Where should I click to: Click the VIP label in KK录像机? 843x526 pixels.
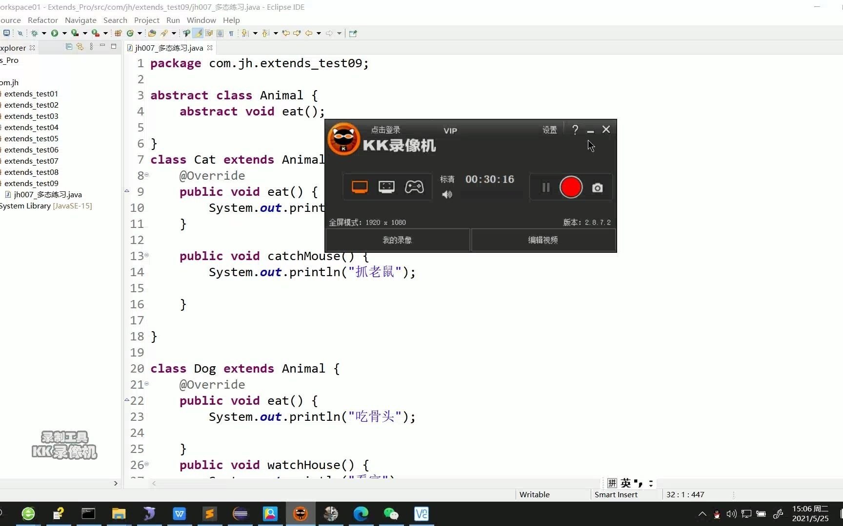(x=450, y=131)
